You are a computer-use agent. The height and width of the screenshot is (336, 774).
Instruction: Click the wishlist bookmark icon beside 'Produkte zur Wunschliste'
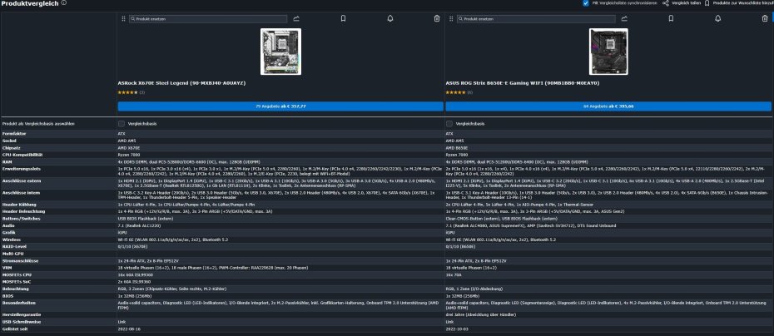tap(707, 3)
